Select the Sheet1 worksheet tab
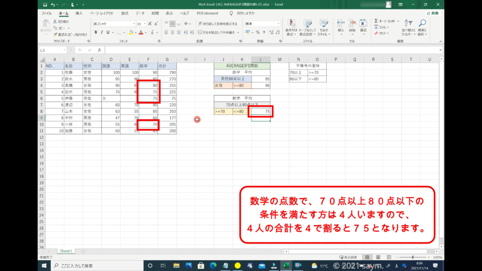The height and width of the screenshot is (271, 482). [x=65, y=251]
